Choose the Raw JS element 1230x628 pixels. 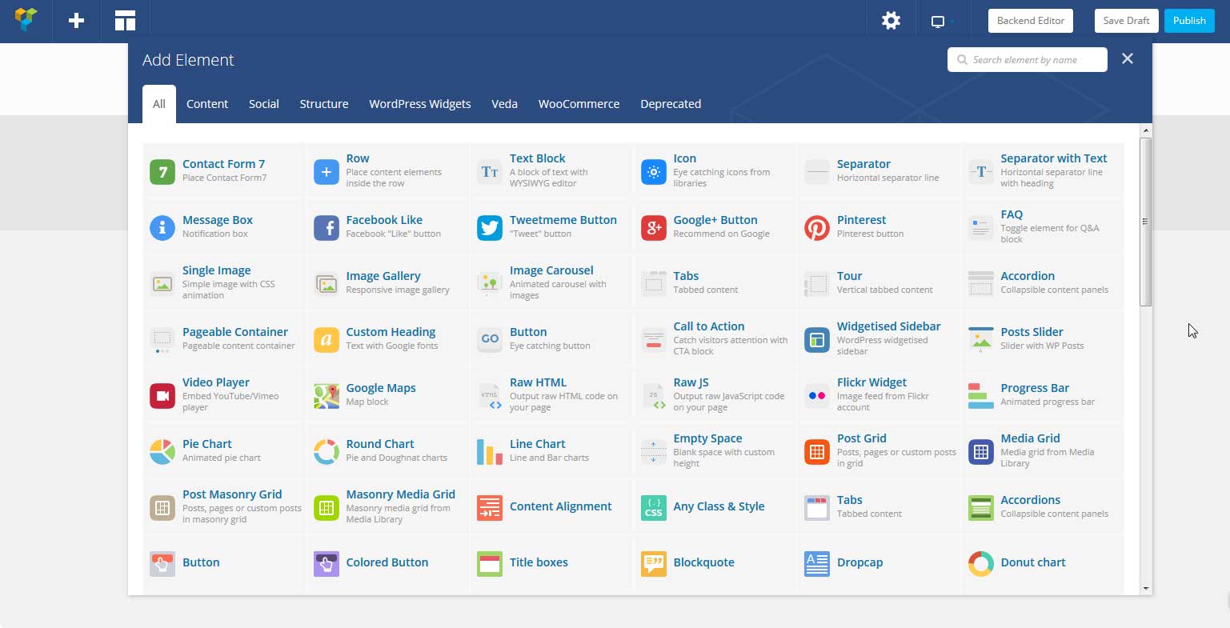pos(716,395)
